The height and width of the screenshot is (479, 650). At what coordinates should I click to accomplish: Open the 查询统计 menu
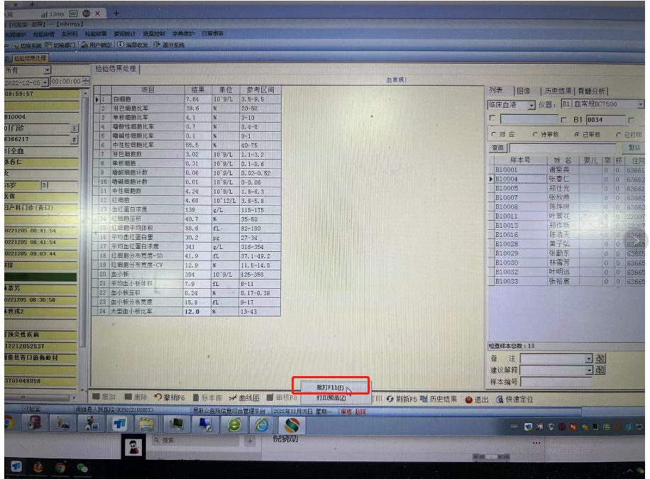124,34
